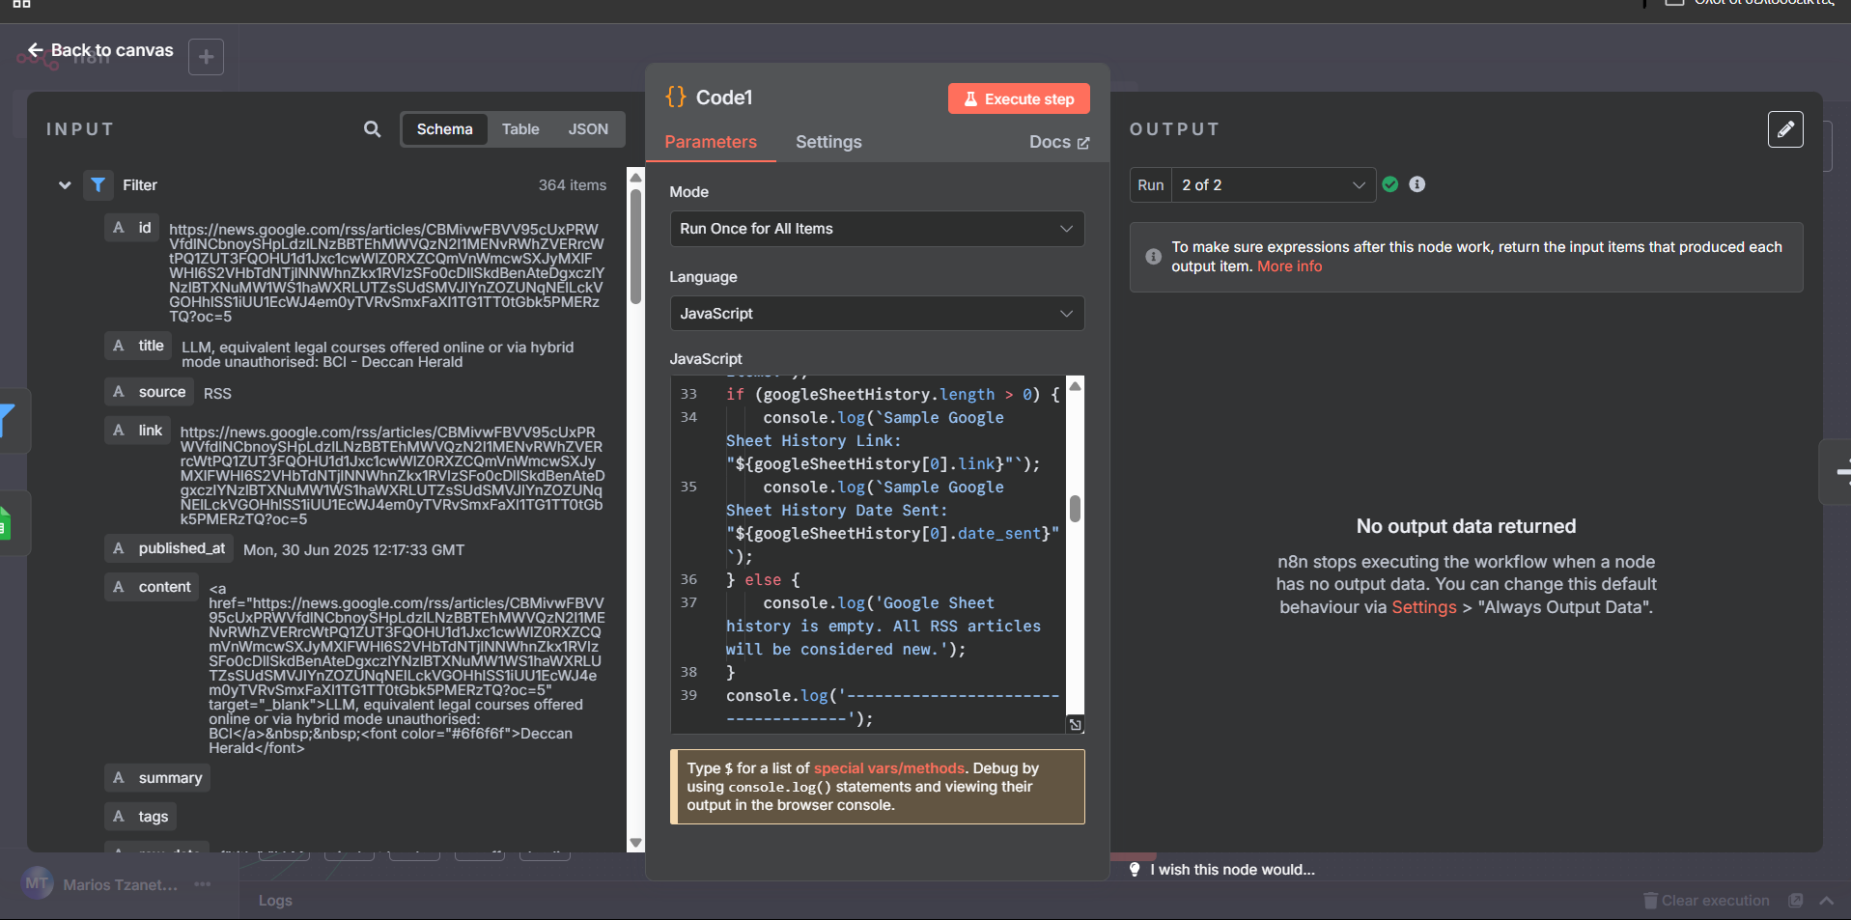Select the id field type icon
1851x920 pixels.
point(119,228)
